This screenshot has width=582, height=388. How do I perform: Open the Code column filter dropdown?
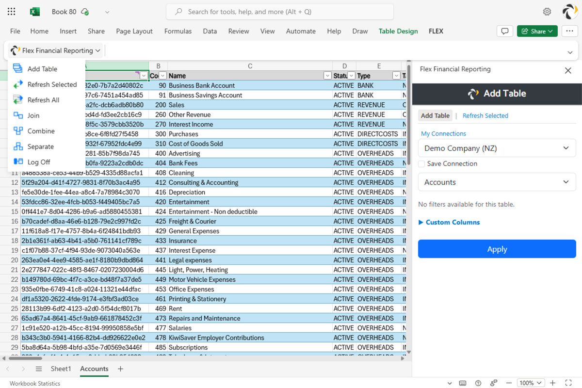163,76
